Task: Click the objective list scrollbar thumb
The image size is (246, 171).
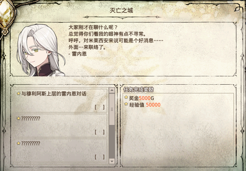Action: [x=112, y=109]
